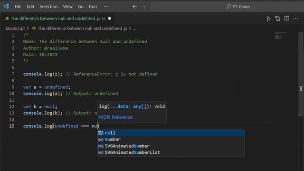Click the 'var a = undefined;' line
This screenshot has width=304, height=171.
point(47,87)
